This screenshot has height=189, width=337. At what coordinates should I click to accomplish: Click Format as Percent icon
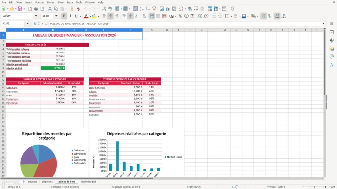(x=180, y=16)
